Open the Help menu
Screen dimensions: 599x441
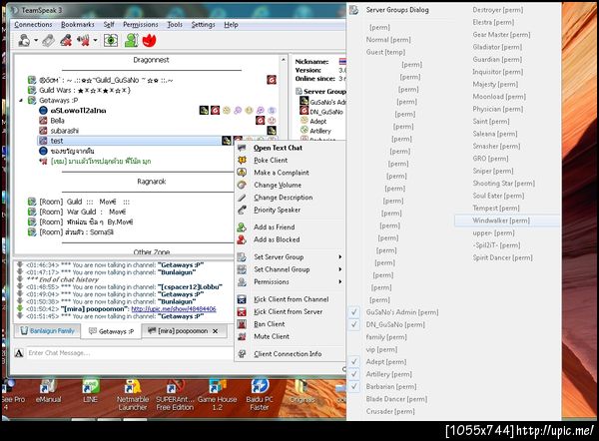tap(232, 24)
